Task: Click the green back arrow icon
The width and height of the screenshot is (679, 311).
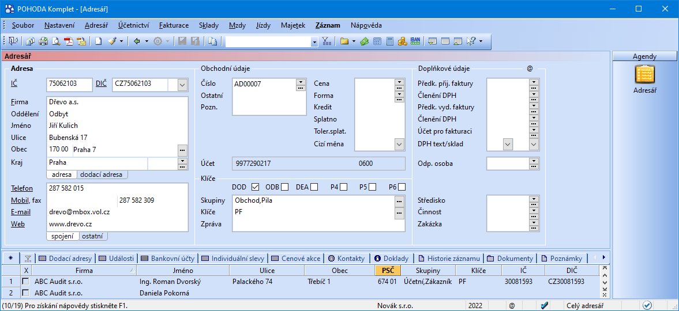Action: click(137, 41)
